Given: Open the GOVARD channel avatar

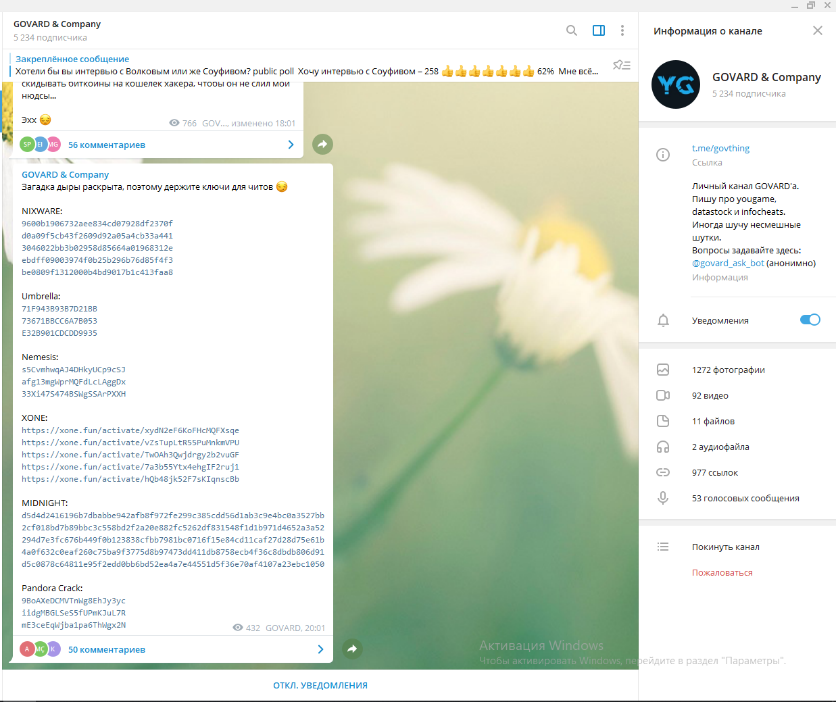Looking at the screenshot, I should click(x=676, y=84).
